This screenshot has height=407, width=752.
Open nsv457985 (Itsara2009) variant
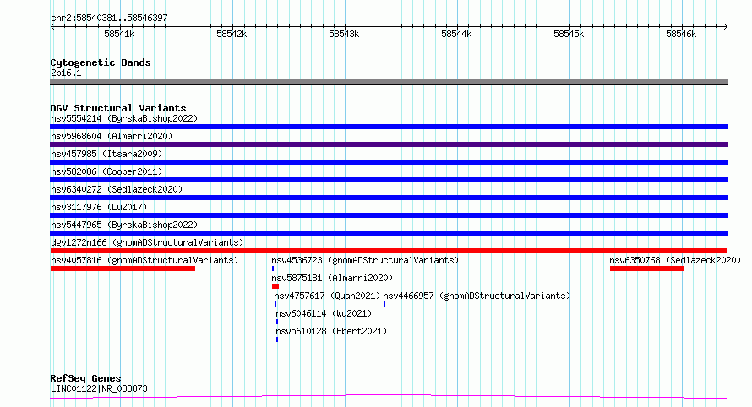106,154
